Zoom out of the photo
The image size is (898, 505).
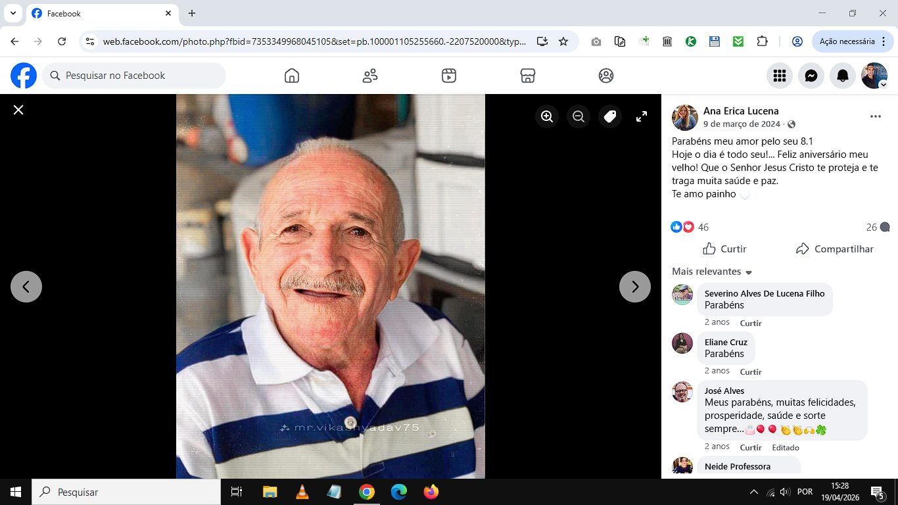coord(579,116)
